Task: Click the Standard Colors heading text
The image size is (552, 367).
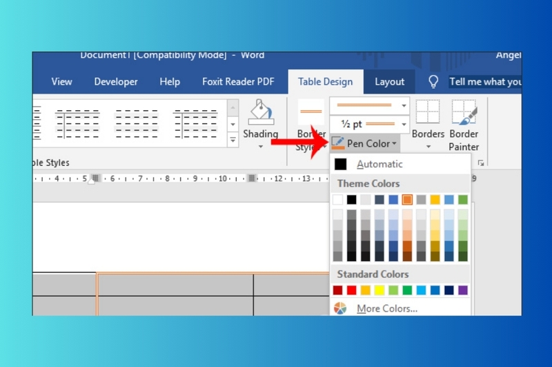Action: (x=373, y=274)
